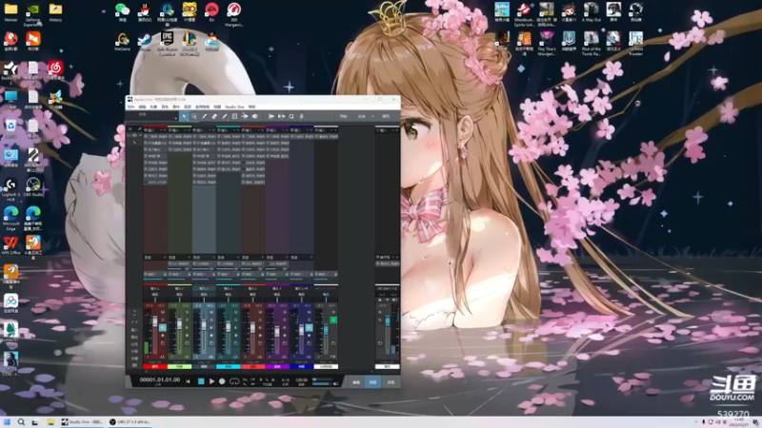The width and height of the screenshot is (762, 428).
Task: Open Microsoft Edge desktop icon
Action: coord(10,218)
